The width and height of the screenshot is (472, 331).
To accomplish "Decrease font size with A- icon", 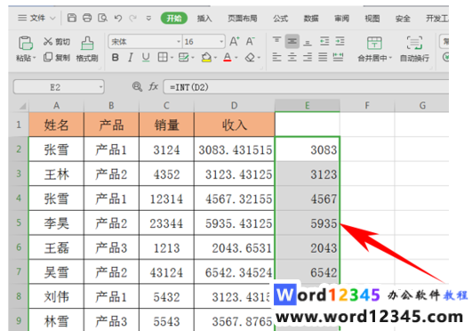I will [251, 41].
